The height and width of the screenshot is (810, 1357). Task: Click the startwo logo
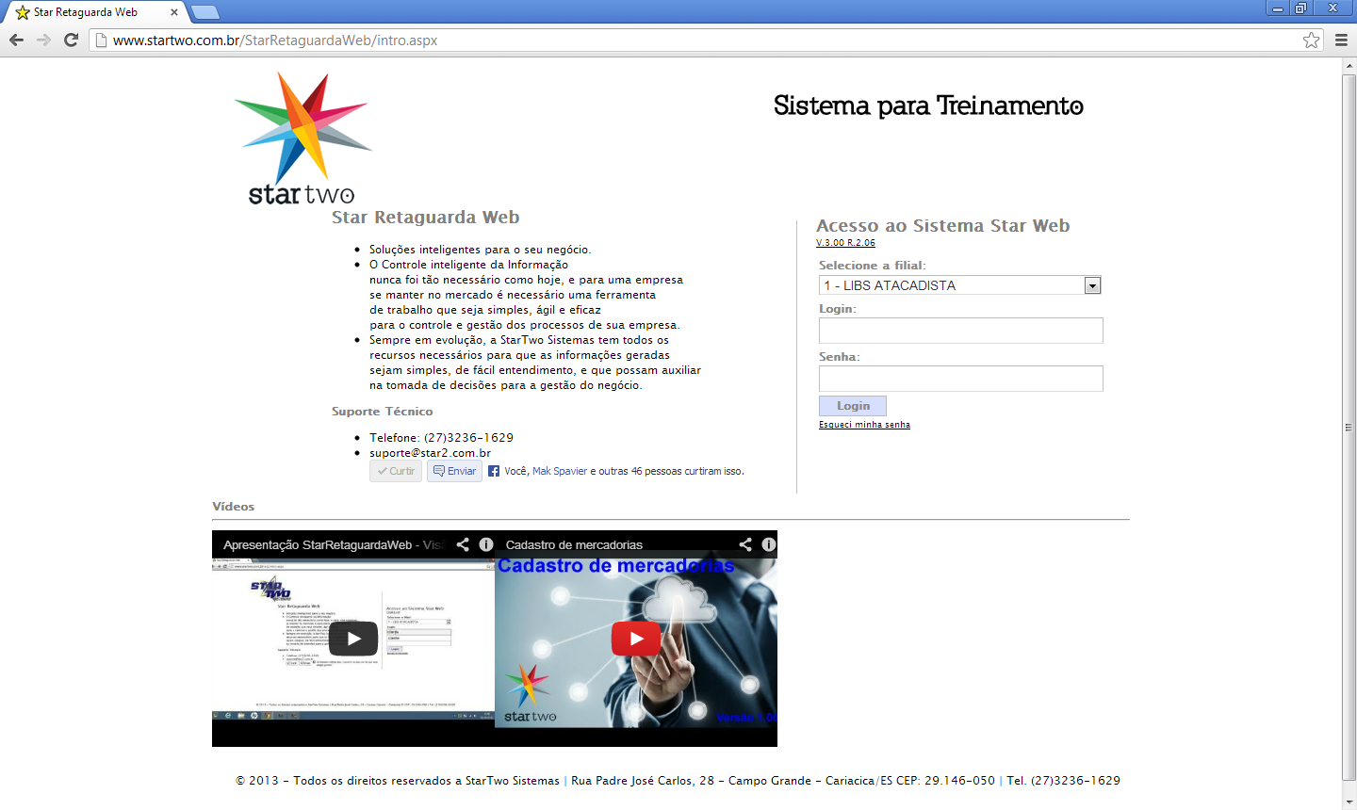pyautogui.click(x=302, y=138)
